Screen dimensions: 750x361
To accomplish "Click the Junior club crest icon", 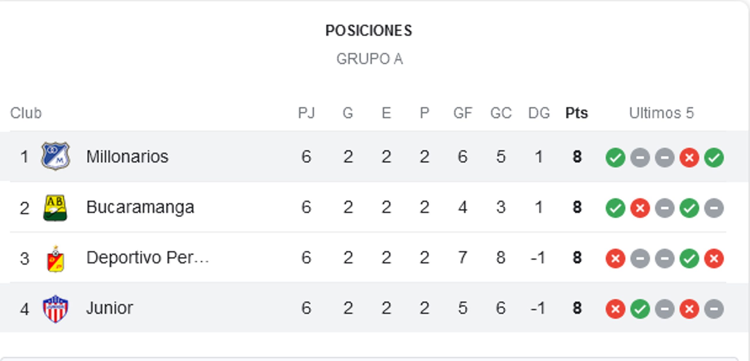I will pyautogui.click(x=55, y=309).
